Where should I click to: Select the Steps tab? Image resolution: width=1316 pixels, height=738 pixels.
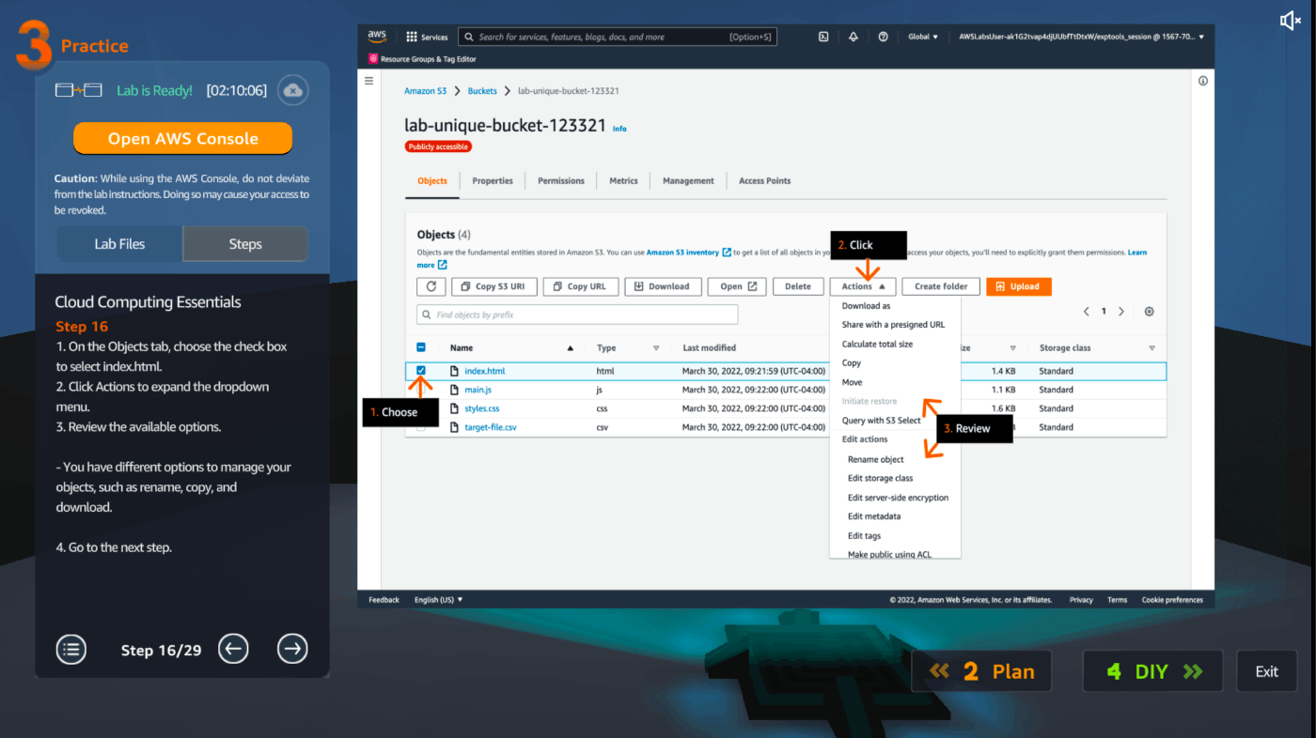(245, 244)
